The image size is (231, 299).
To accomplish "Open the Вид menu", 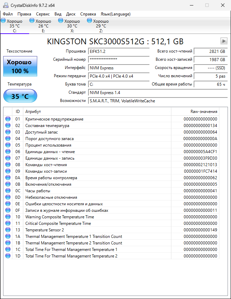I will [58, 14].
